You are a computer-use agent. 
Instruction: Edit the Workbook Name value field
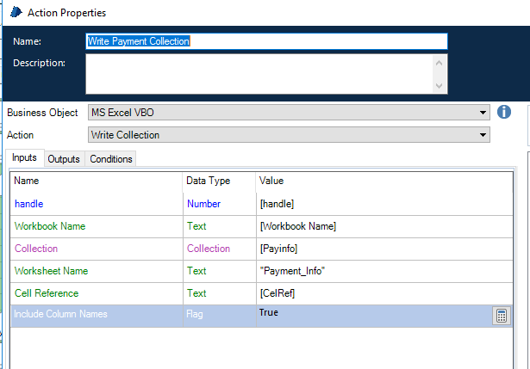(371, 226)
